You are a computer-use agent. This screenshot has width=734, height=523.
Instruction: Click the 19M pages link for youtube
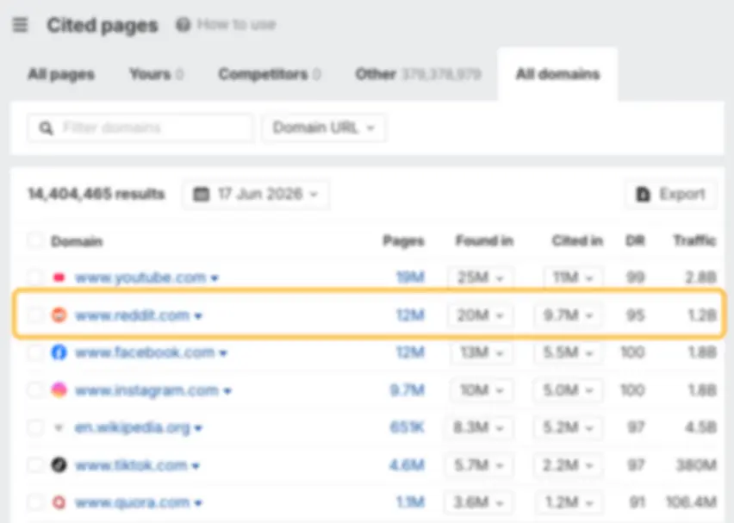410,277
